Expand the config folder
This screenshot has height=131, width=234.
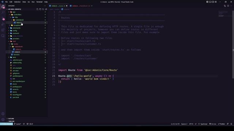(x=15, y=31)
